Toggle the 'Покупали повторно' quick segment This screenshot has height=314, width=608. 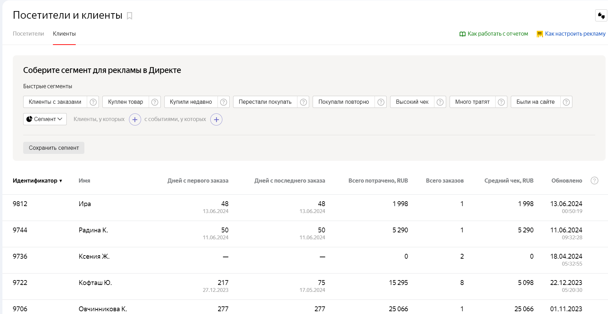(343, 102)
